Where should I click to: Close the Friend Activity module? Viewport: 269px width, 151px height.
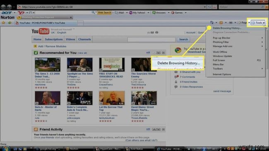(x=163, y=129)
